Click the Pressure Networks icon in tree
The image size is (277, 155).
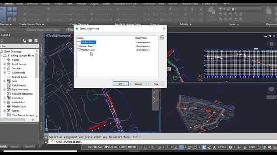coord(9,94)
